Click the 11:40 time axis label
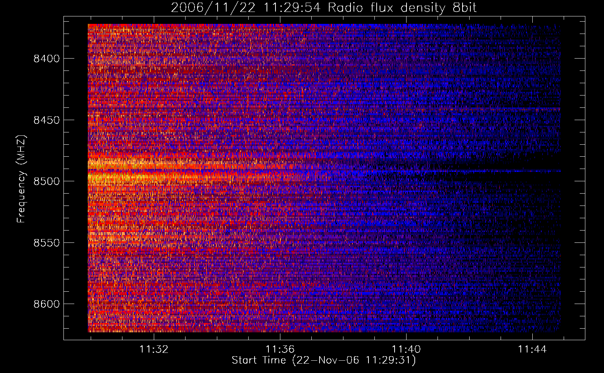604x373 pixels. point(406,349)
